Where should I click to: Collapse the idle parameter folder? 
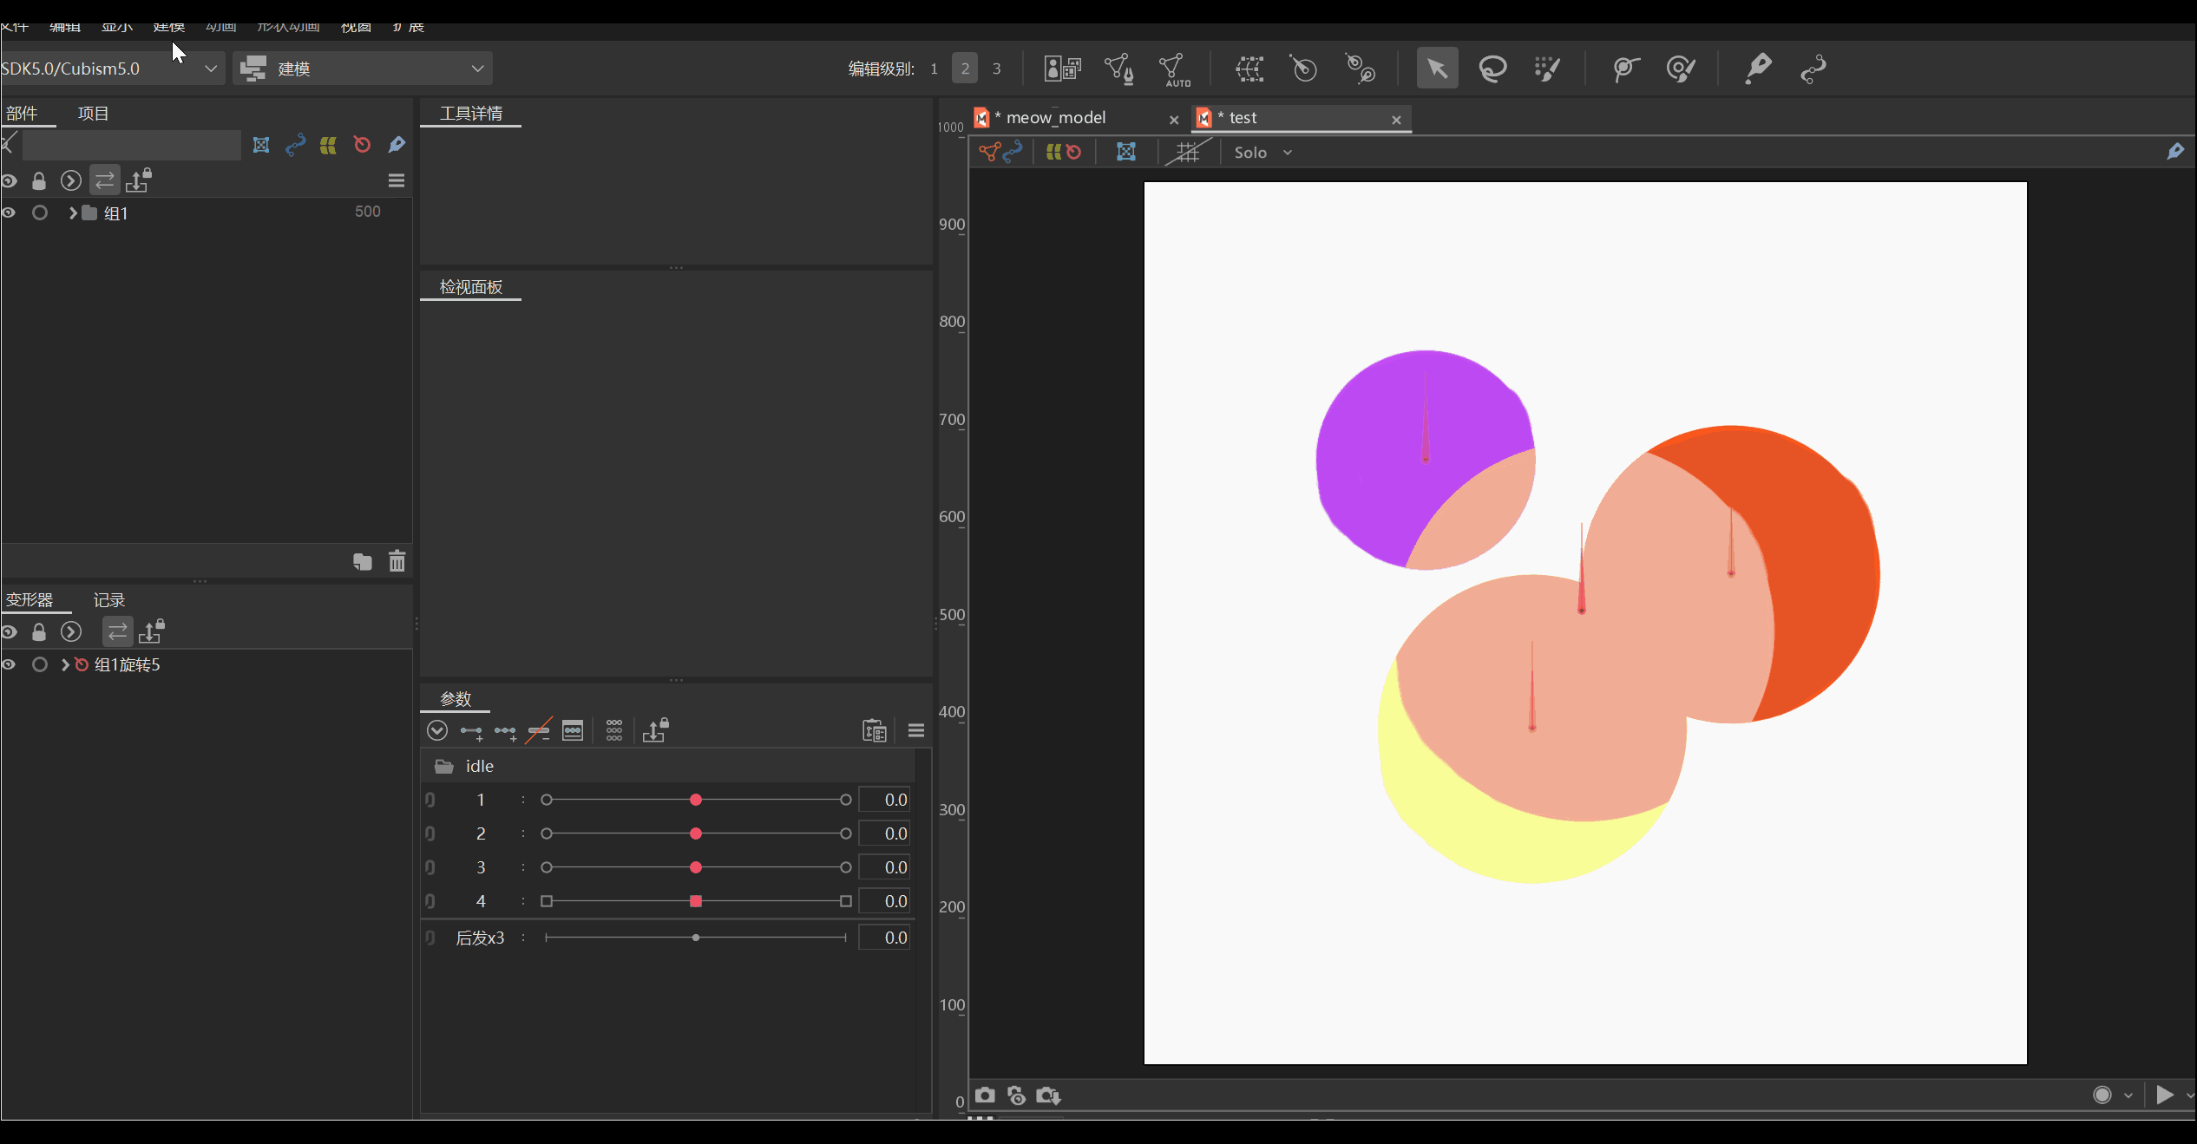tap(444, 767)
